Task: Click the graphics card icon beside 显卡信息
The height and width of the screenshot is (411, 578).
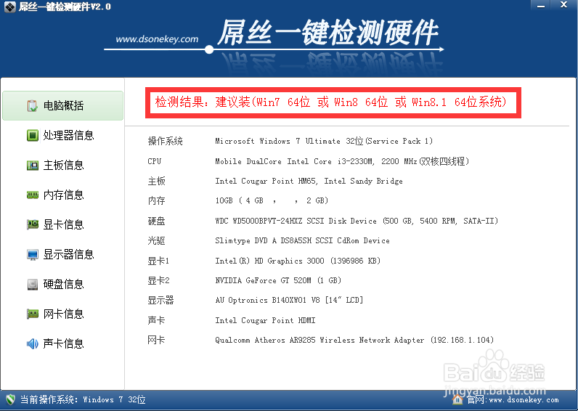Action: 33,224
